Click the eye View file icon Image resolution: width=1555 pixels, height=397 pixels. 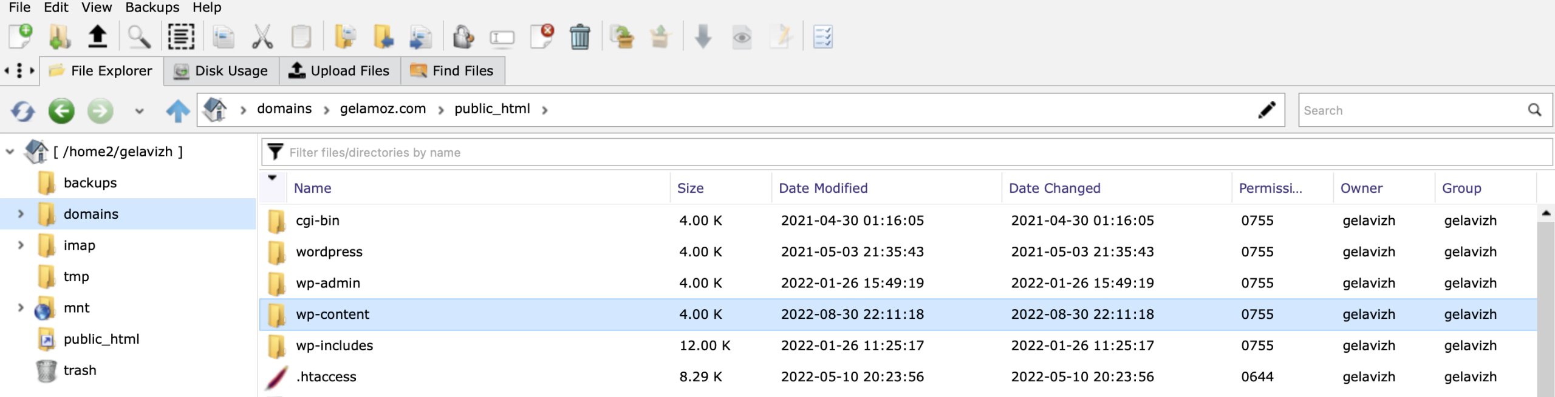[742, 38]
